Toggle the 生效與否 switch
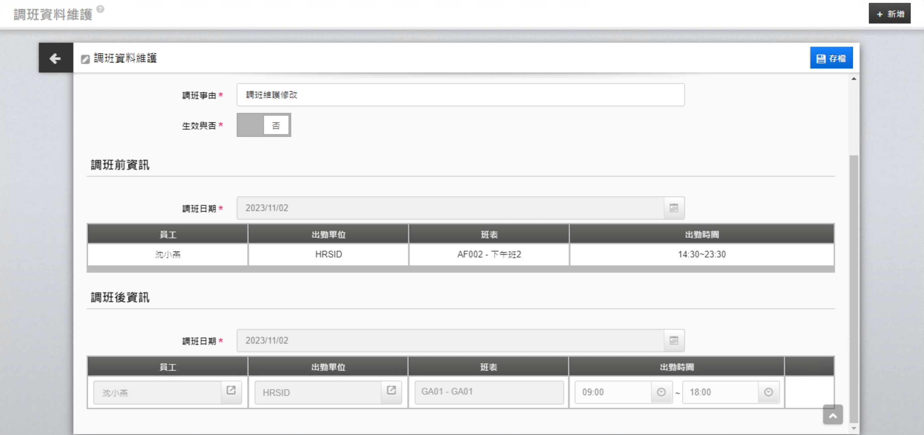The image size is (924, 435). [x=264, y=125]
